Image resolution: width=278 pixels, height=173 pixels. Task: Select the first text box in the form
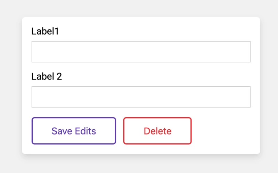click(141, 52)
